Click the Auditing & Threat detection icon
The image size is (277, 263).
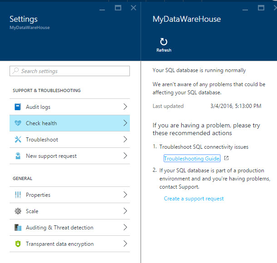18,228
